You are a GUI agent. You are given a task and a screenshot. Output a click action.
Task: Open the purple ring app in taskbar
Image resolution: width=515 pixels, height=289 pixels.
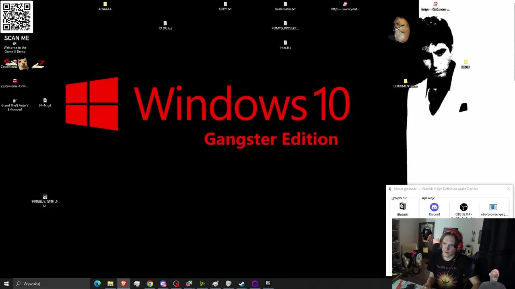pyautogui.click(x=255, y=284)
